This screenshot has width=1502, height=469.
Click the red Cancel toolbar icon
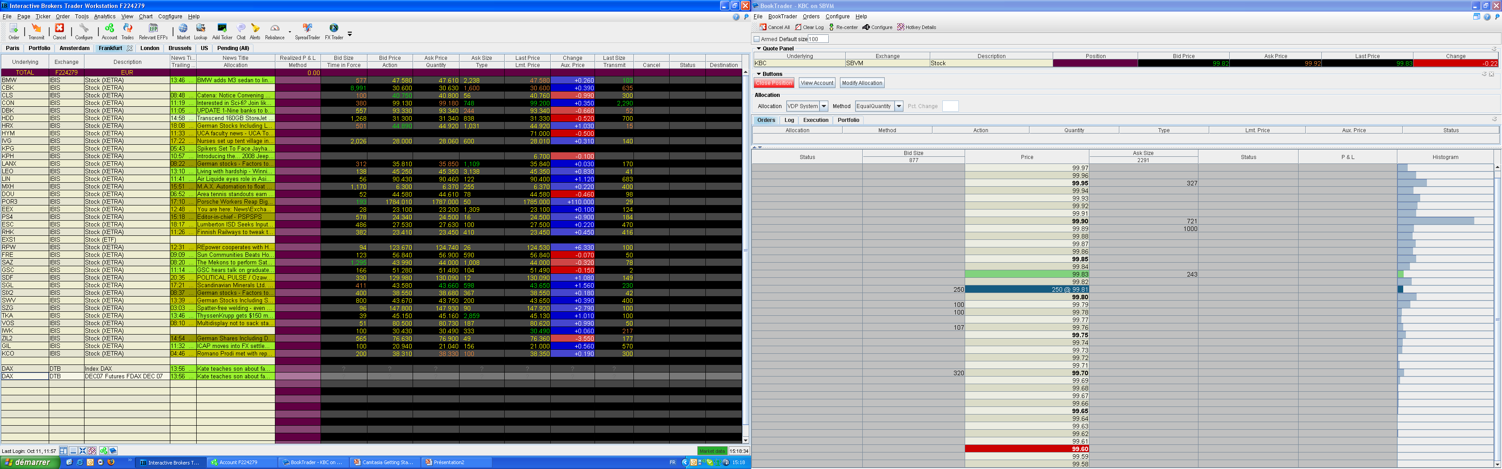[59, 31]
